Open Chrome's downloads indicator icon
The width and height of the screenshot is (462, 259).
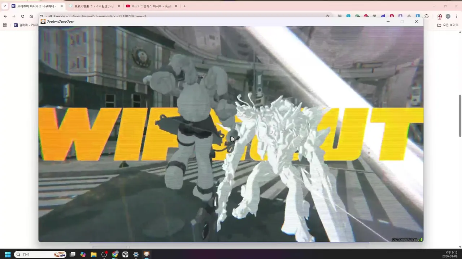pyautogui.click(x=439, y=16)
